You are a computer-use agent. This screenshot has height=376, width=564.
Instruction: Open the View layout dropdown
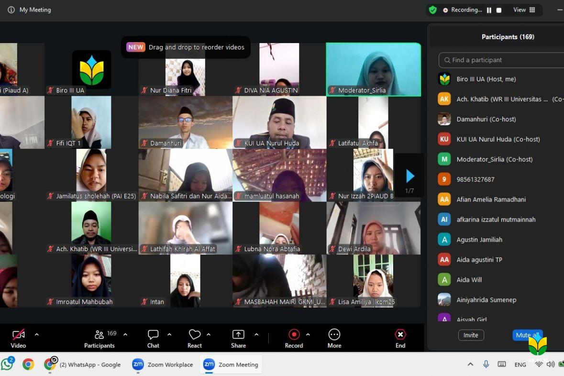[524, 10]
